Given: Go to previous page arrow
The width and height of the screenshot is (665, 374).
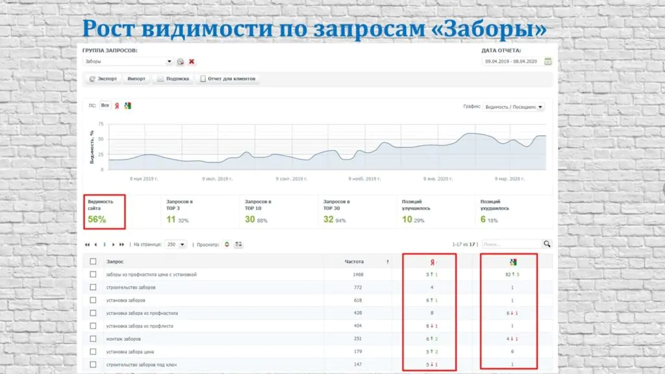Looking at the screenshot, I should pos(96,245).
